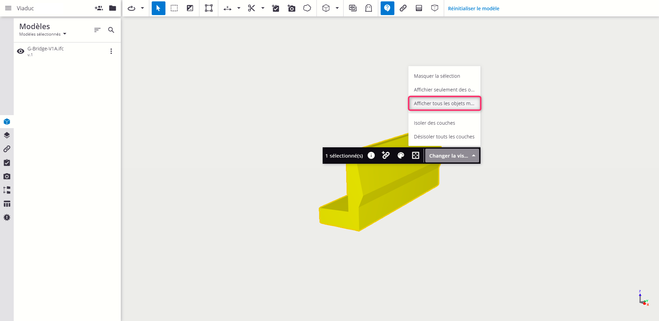
Task: Activate the section cut scissors tool
Action: click(252, 8)
